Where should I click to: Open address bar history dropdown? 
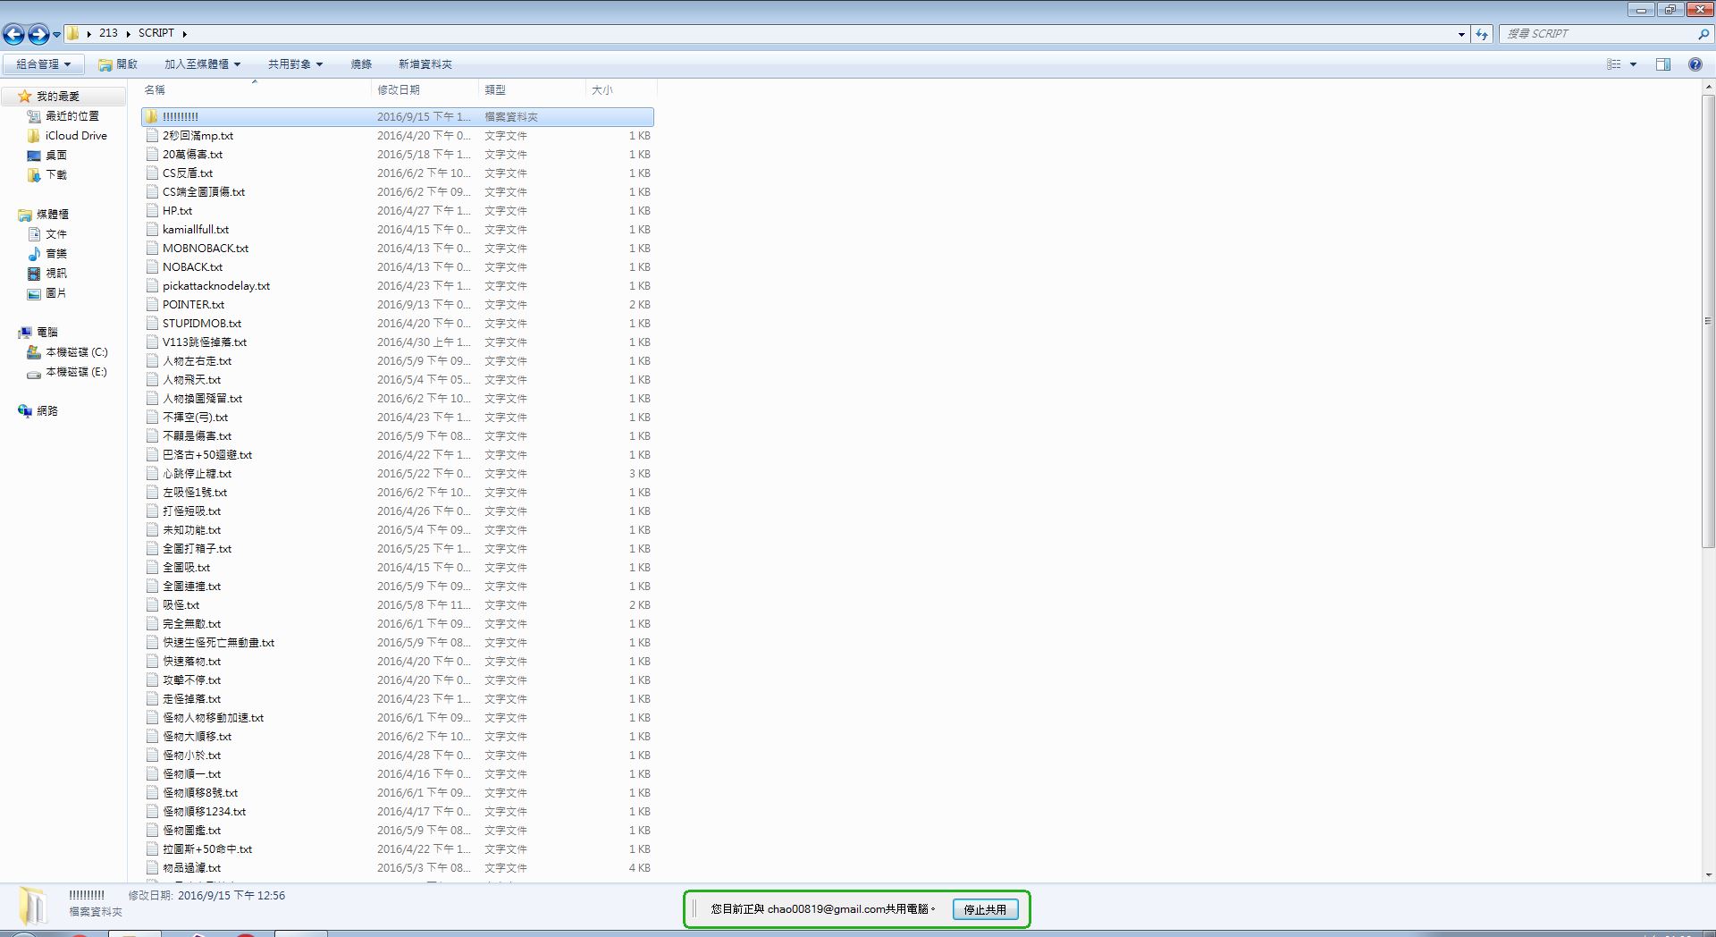coord(1461,34)
